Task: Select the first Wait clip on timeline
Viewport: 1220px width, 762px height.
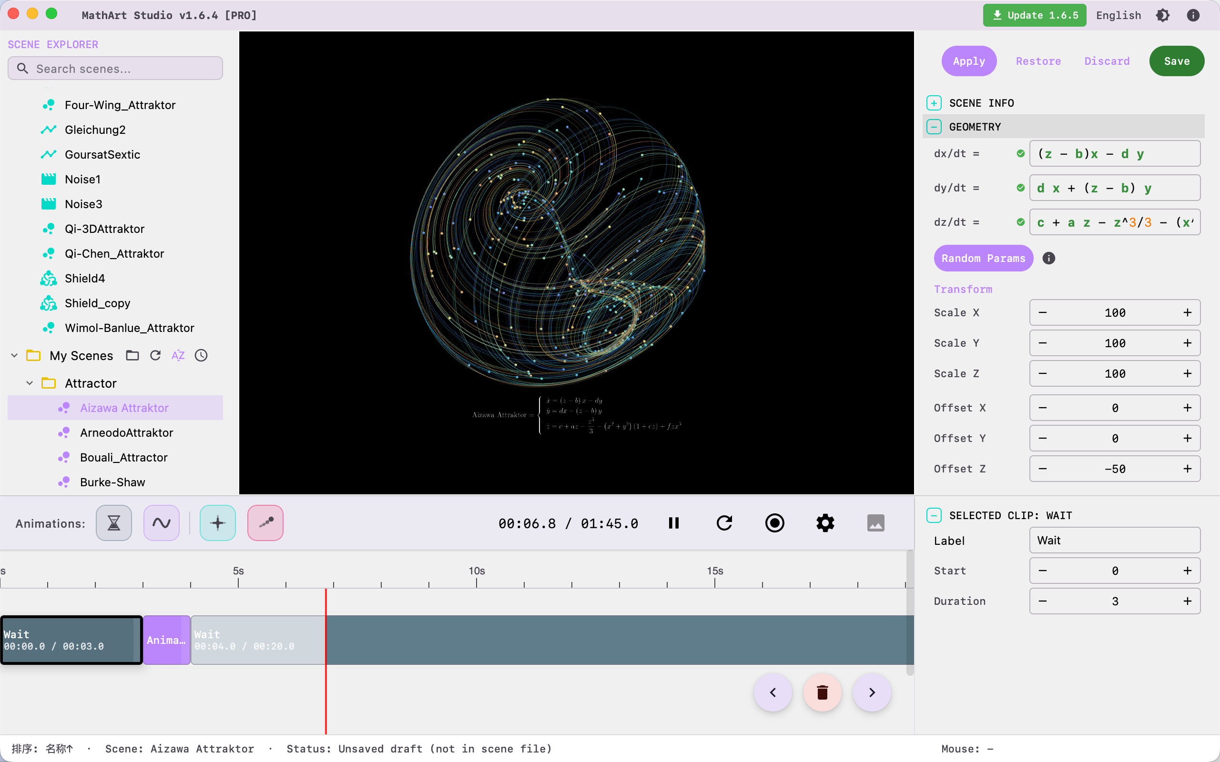Action: (71, 640)
